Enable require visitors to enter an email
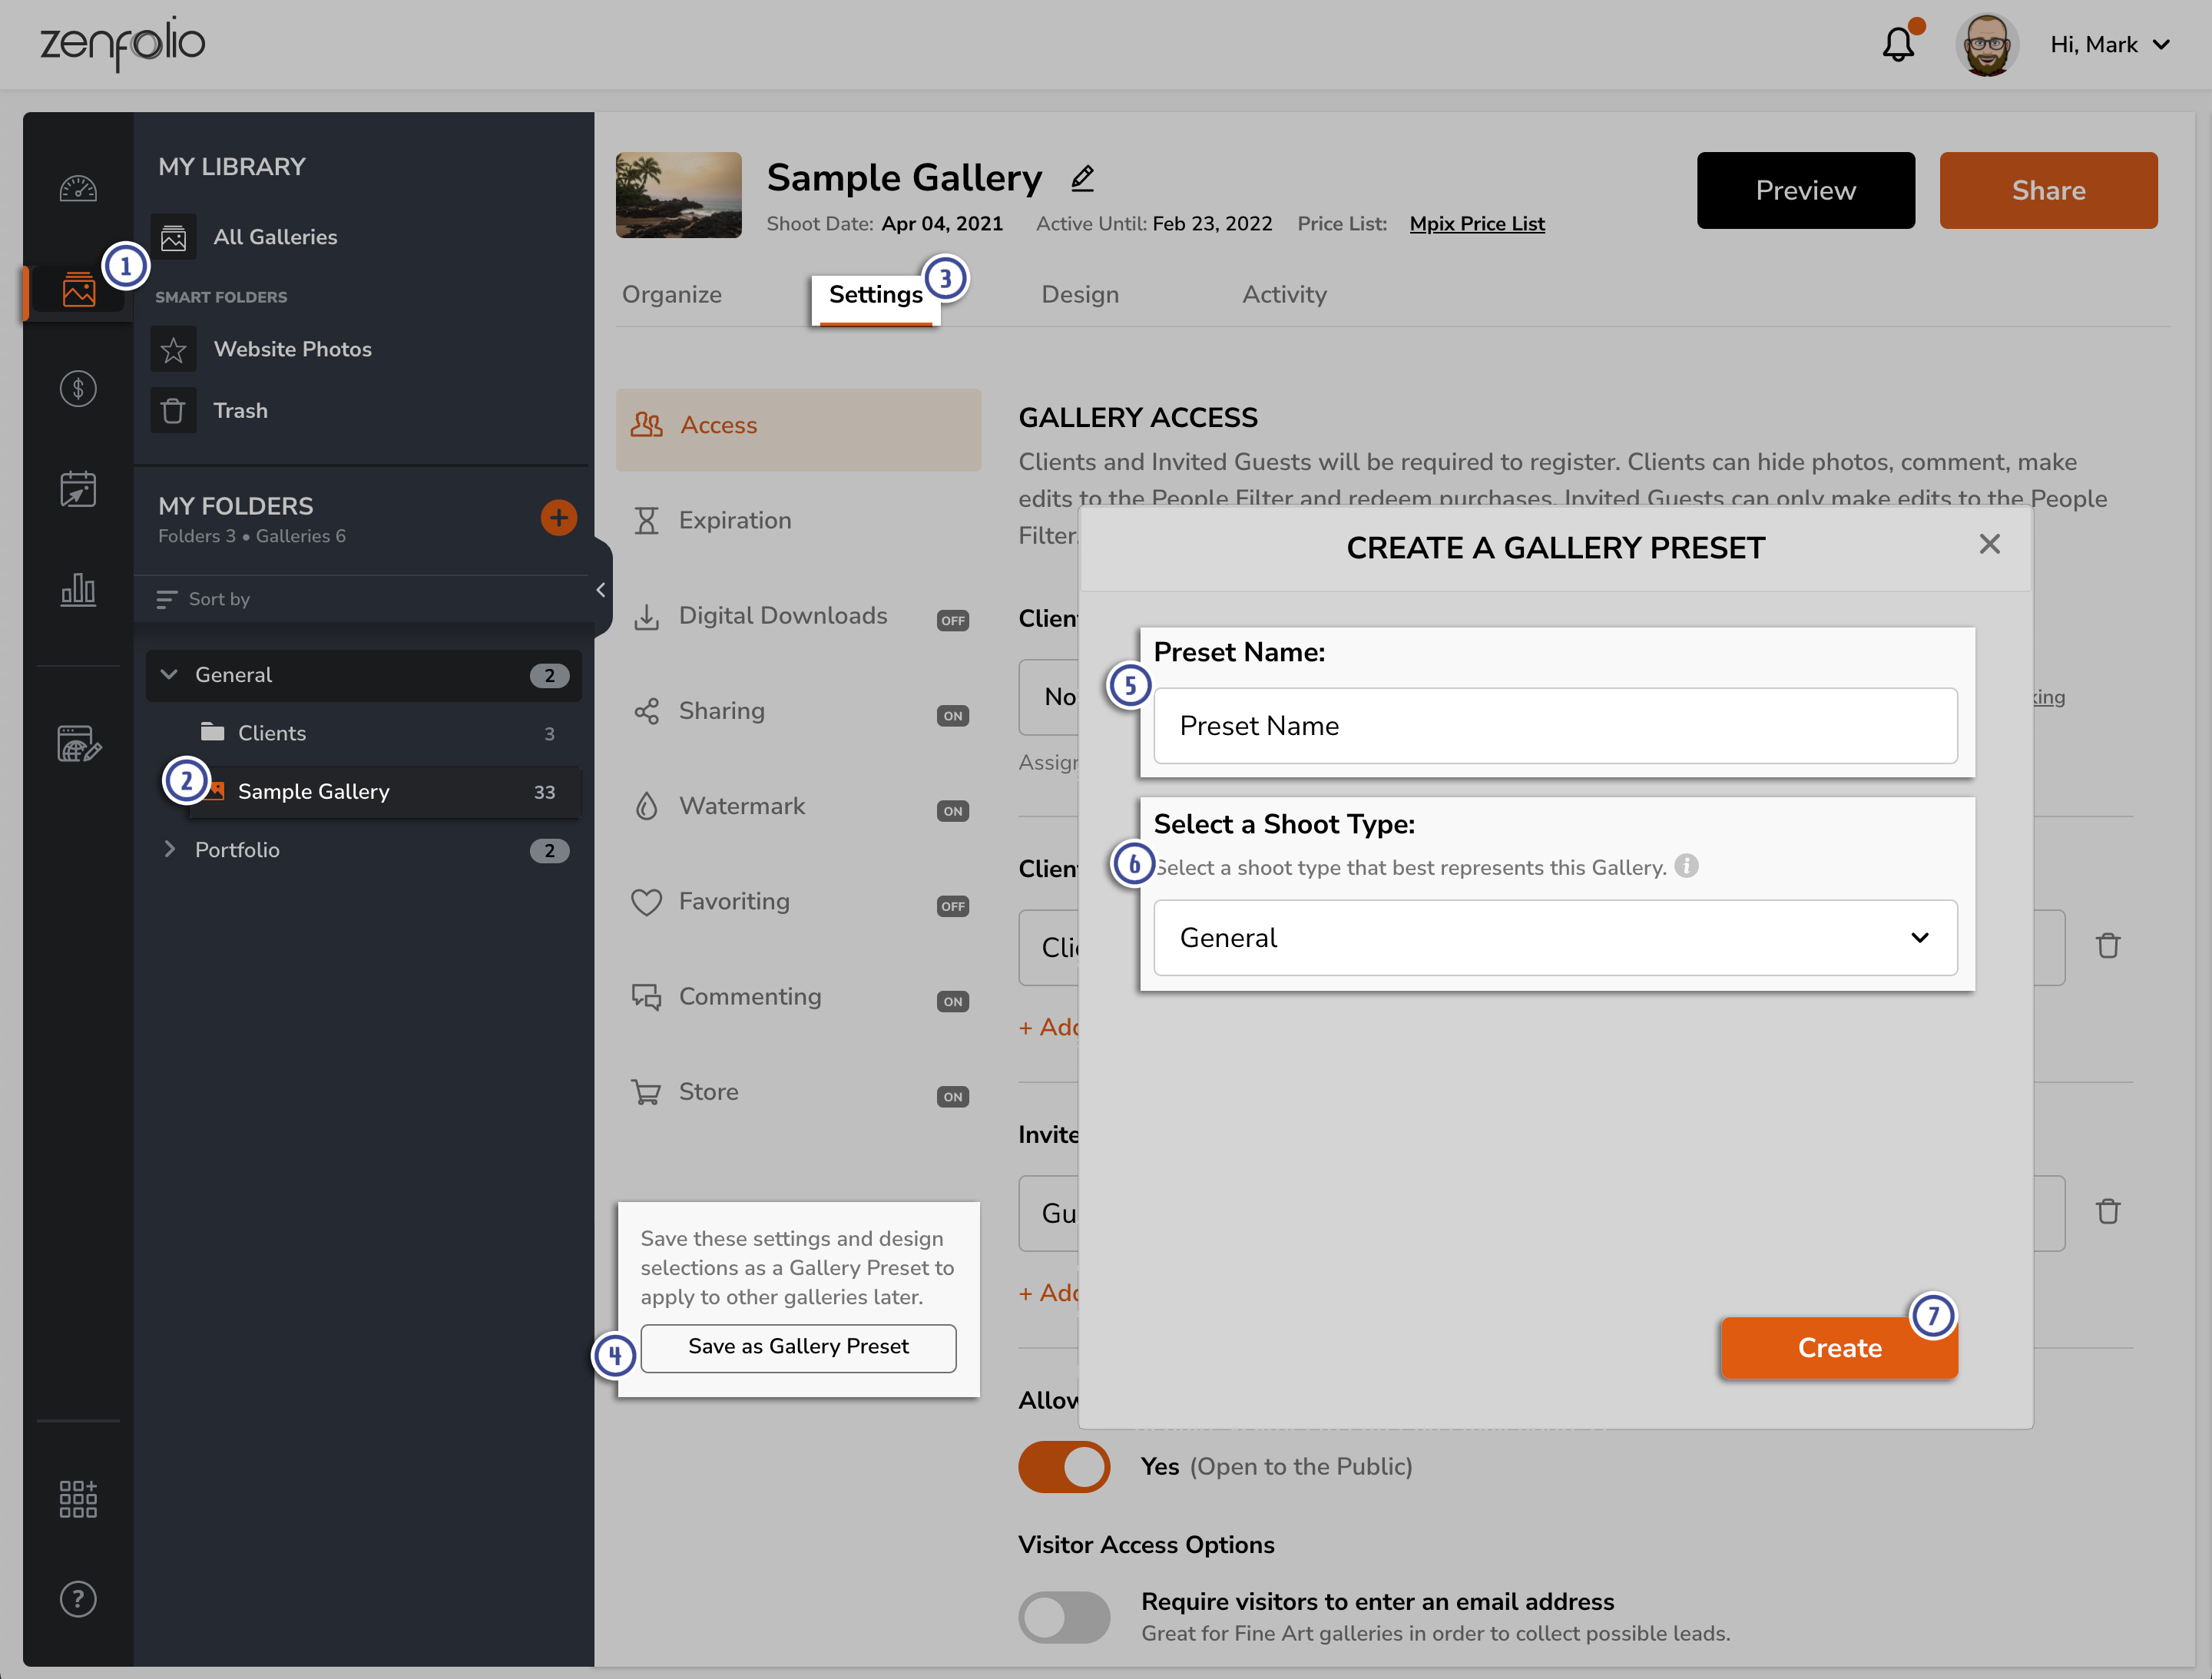Image resolution: width=2212 pixels, height=1679 pixels. (x=1064, y=1617)
